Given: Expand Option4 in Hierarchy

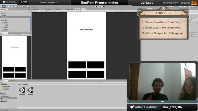Looking at the screenshot, I should point(3,29).
